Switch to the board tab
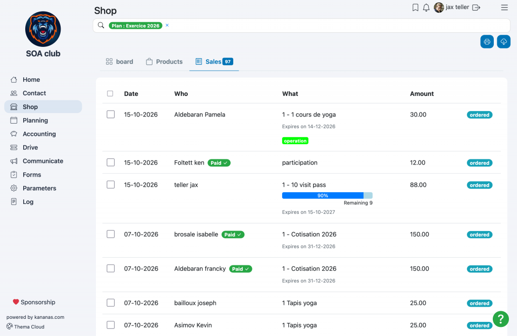 [119, 62]
